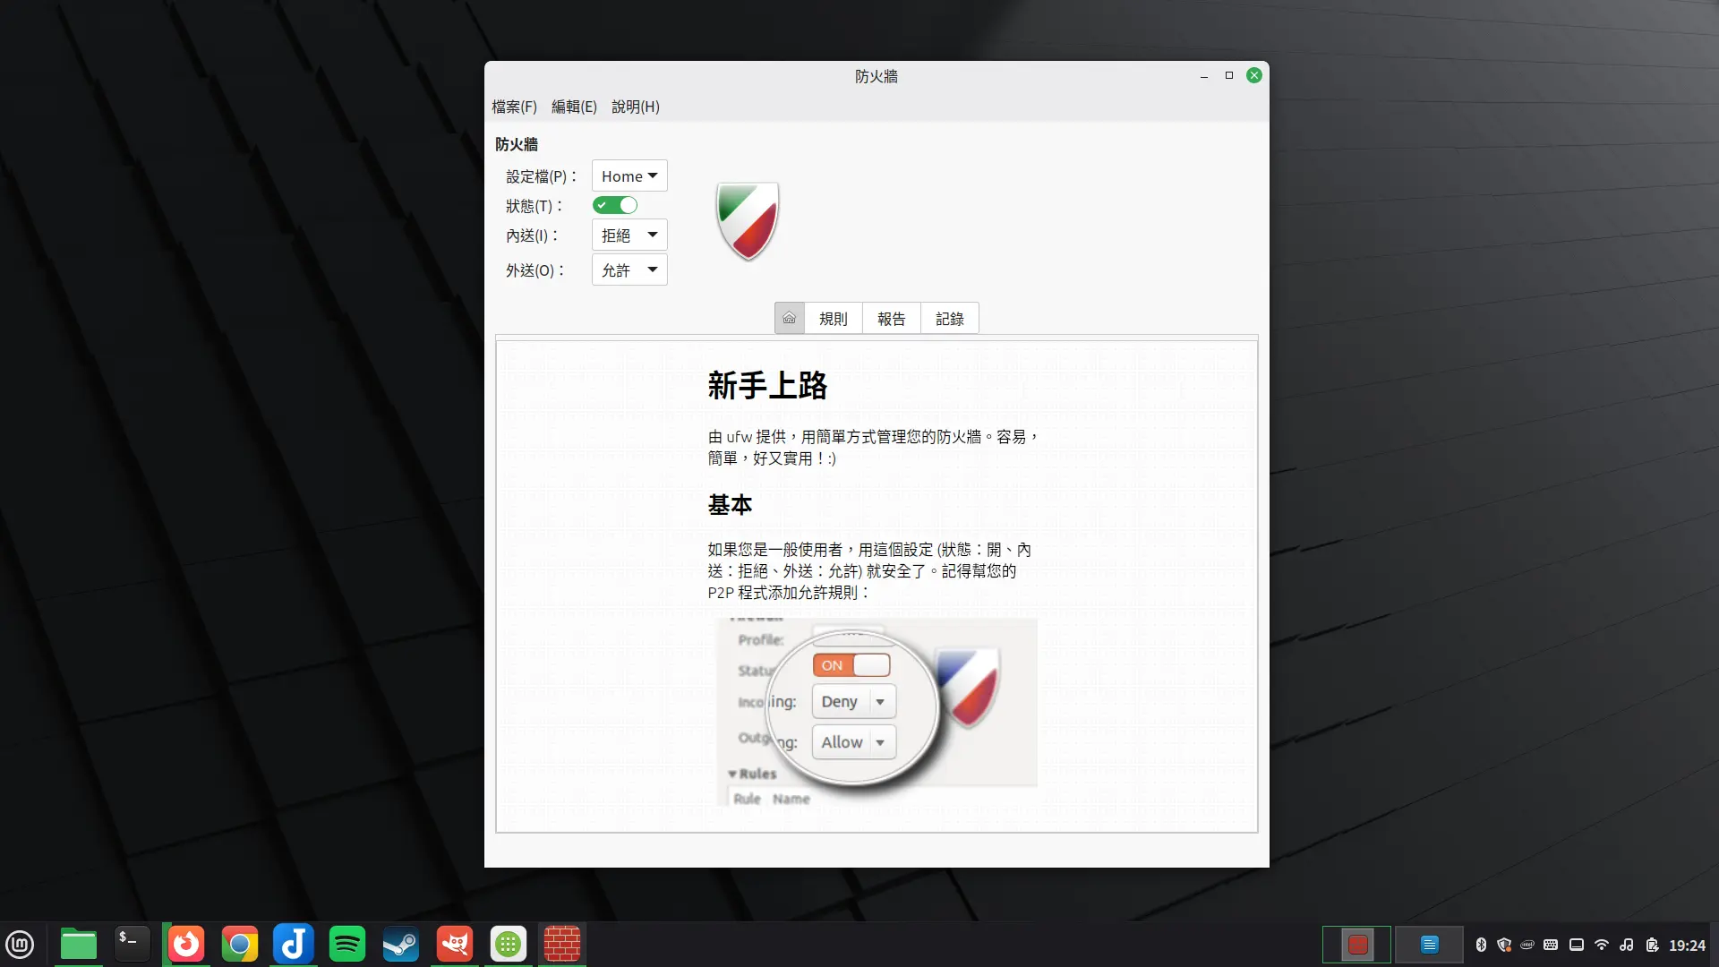This screenshot has height=967, width=1719.
Task: Open the update shield tray icon
Action: tap(1503, 945)
